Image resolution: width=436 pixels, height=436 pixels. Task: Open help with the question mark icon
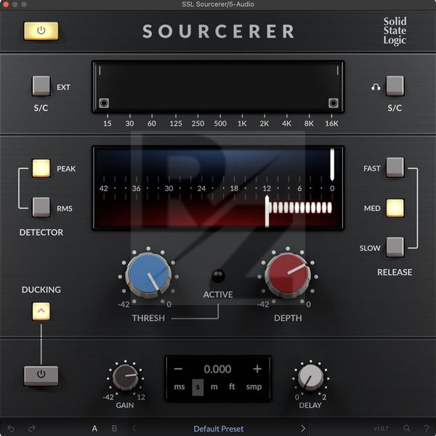pyautogui.click(x=427, y=428)
